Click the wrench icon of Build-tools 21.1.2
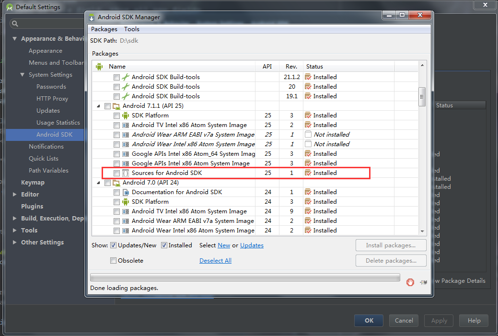This screenshot has height=336, width=498. click(126, 77)
